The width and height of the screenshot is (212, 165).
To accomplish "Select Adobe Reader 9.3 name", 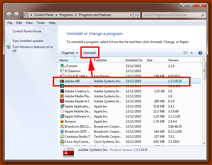I will click(77, 101).
